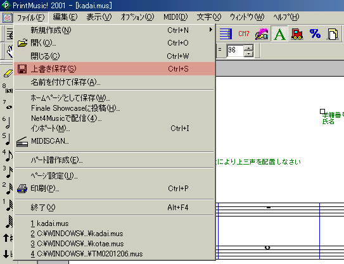Click the green 氏名 text in score
Screen dimensions: 344x264
coord(328,122)
